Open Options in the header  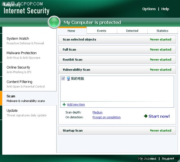pos(149,9)
